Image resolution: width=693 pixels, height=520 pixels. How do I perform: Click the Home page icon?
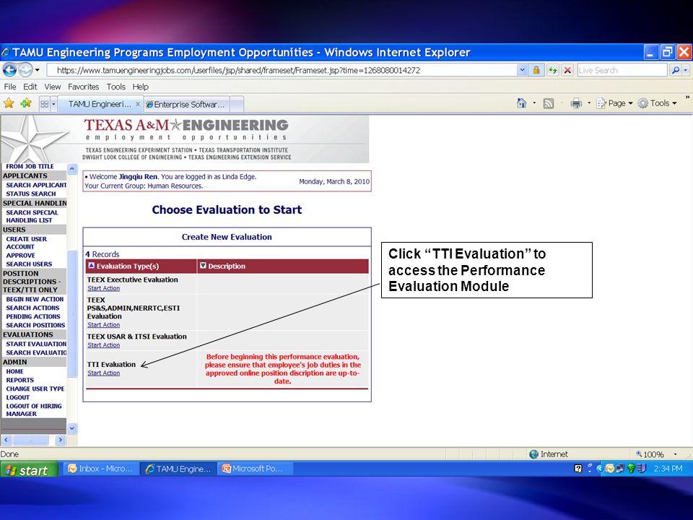pyautogui.click(x=521, y=103)
